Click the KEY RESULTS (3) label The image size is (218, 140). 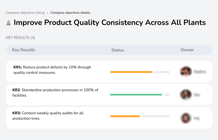click(x=20, y=38)
